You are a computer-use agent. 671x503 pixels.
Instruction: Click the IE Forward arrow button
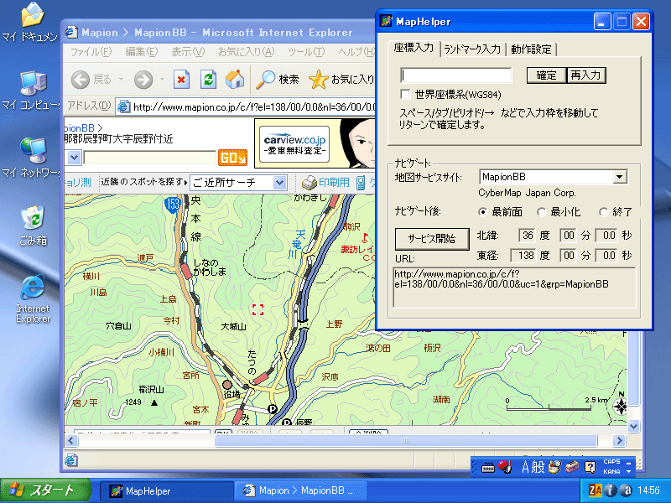[143, 80]
